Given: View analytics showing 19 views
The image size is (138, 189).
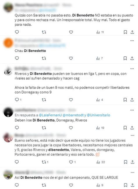Looking at the screenshot, I should point(100,128).
